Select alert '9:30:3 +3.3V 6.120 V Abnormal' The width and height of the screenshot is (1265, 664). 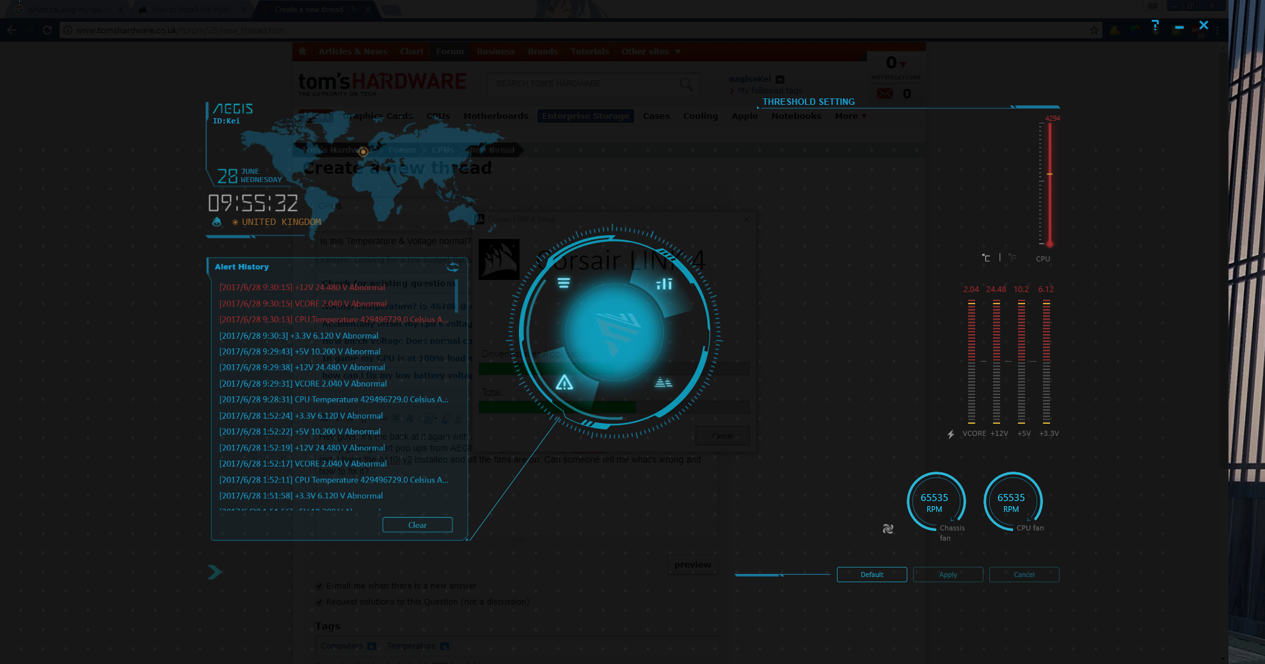click(x=299, y=336)
